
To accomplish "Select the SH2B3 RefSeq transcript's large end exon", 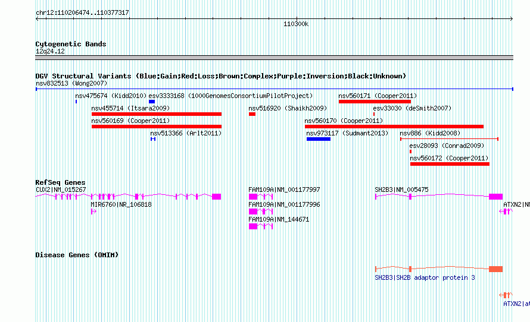I will pyautogui.click(x=495, y=197).
